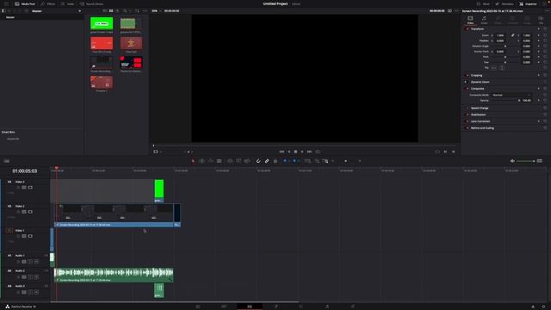
Task: Switch to Inspector File tab
Action: 541,20
